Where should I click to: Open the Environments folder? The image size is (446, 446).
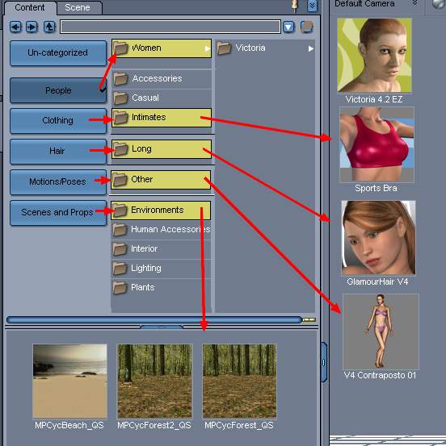point(161,210)
